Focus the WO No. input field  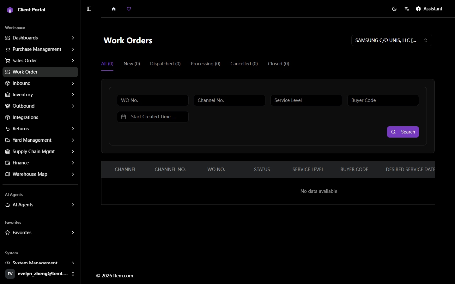pyautogui.click(x=153, y=100)
